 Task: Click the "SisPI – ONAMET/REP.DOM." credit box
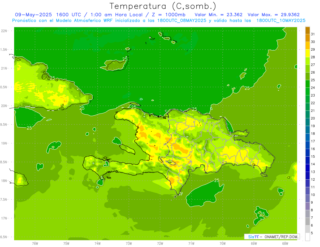272,237
